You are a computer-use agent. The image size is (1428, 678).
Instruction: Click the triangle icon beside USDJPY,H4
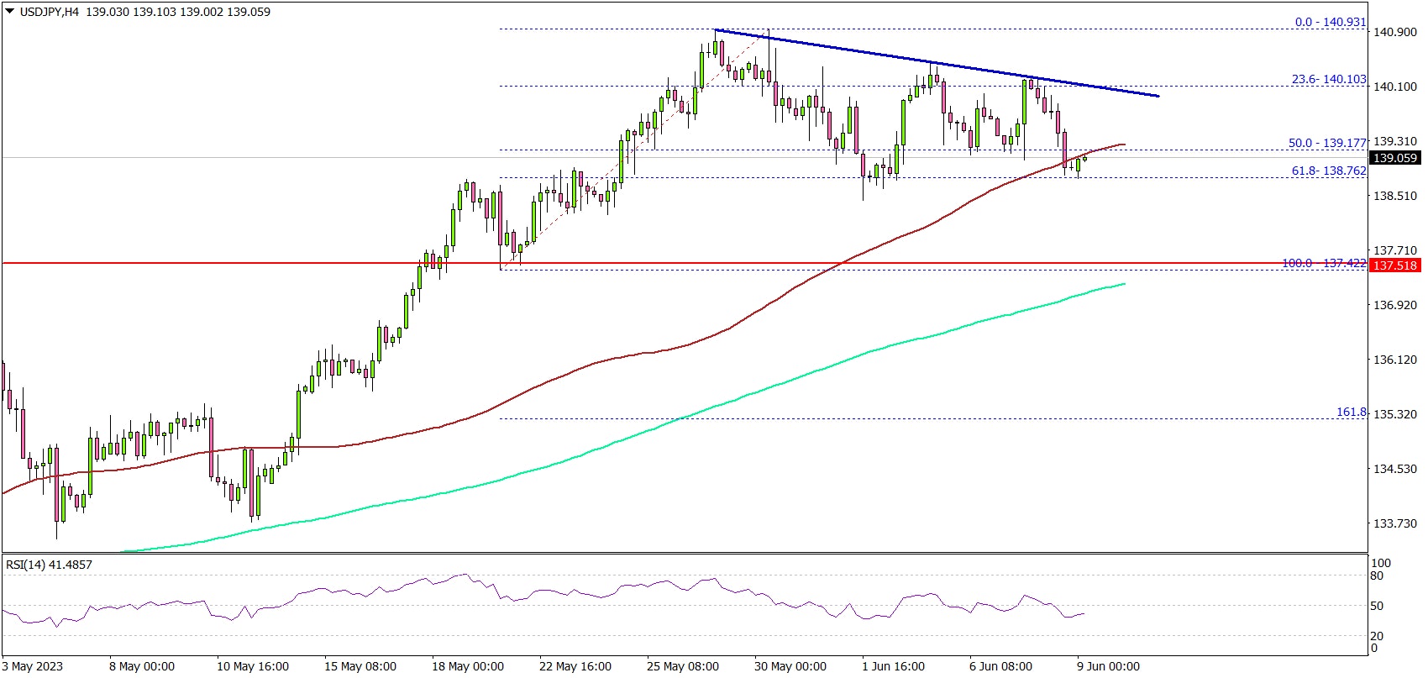coord(9,12)
